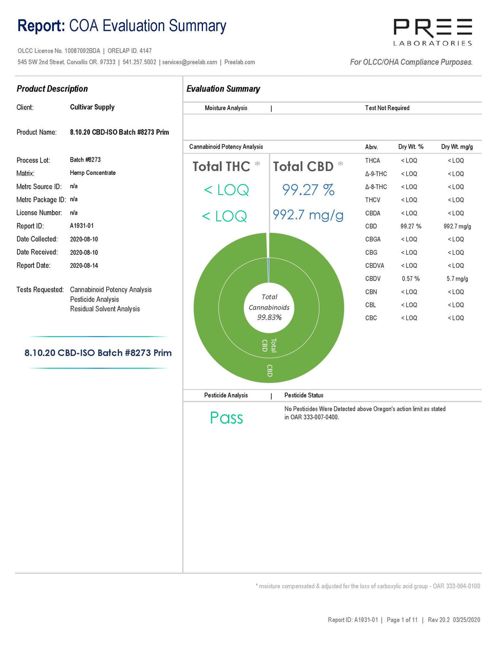Click the Report Date 2020-08-14 value
503x651 pixels.
pos(84,266)
